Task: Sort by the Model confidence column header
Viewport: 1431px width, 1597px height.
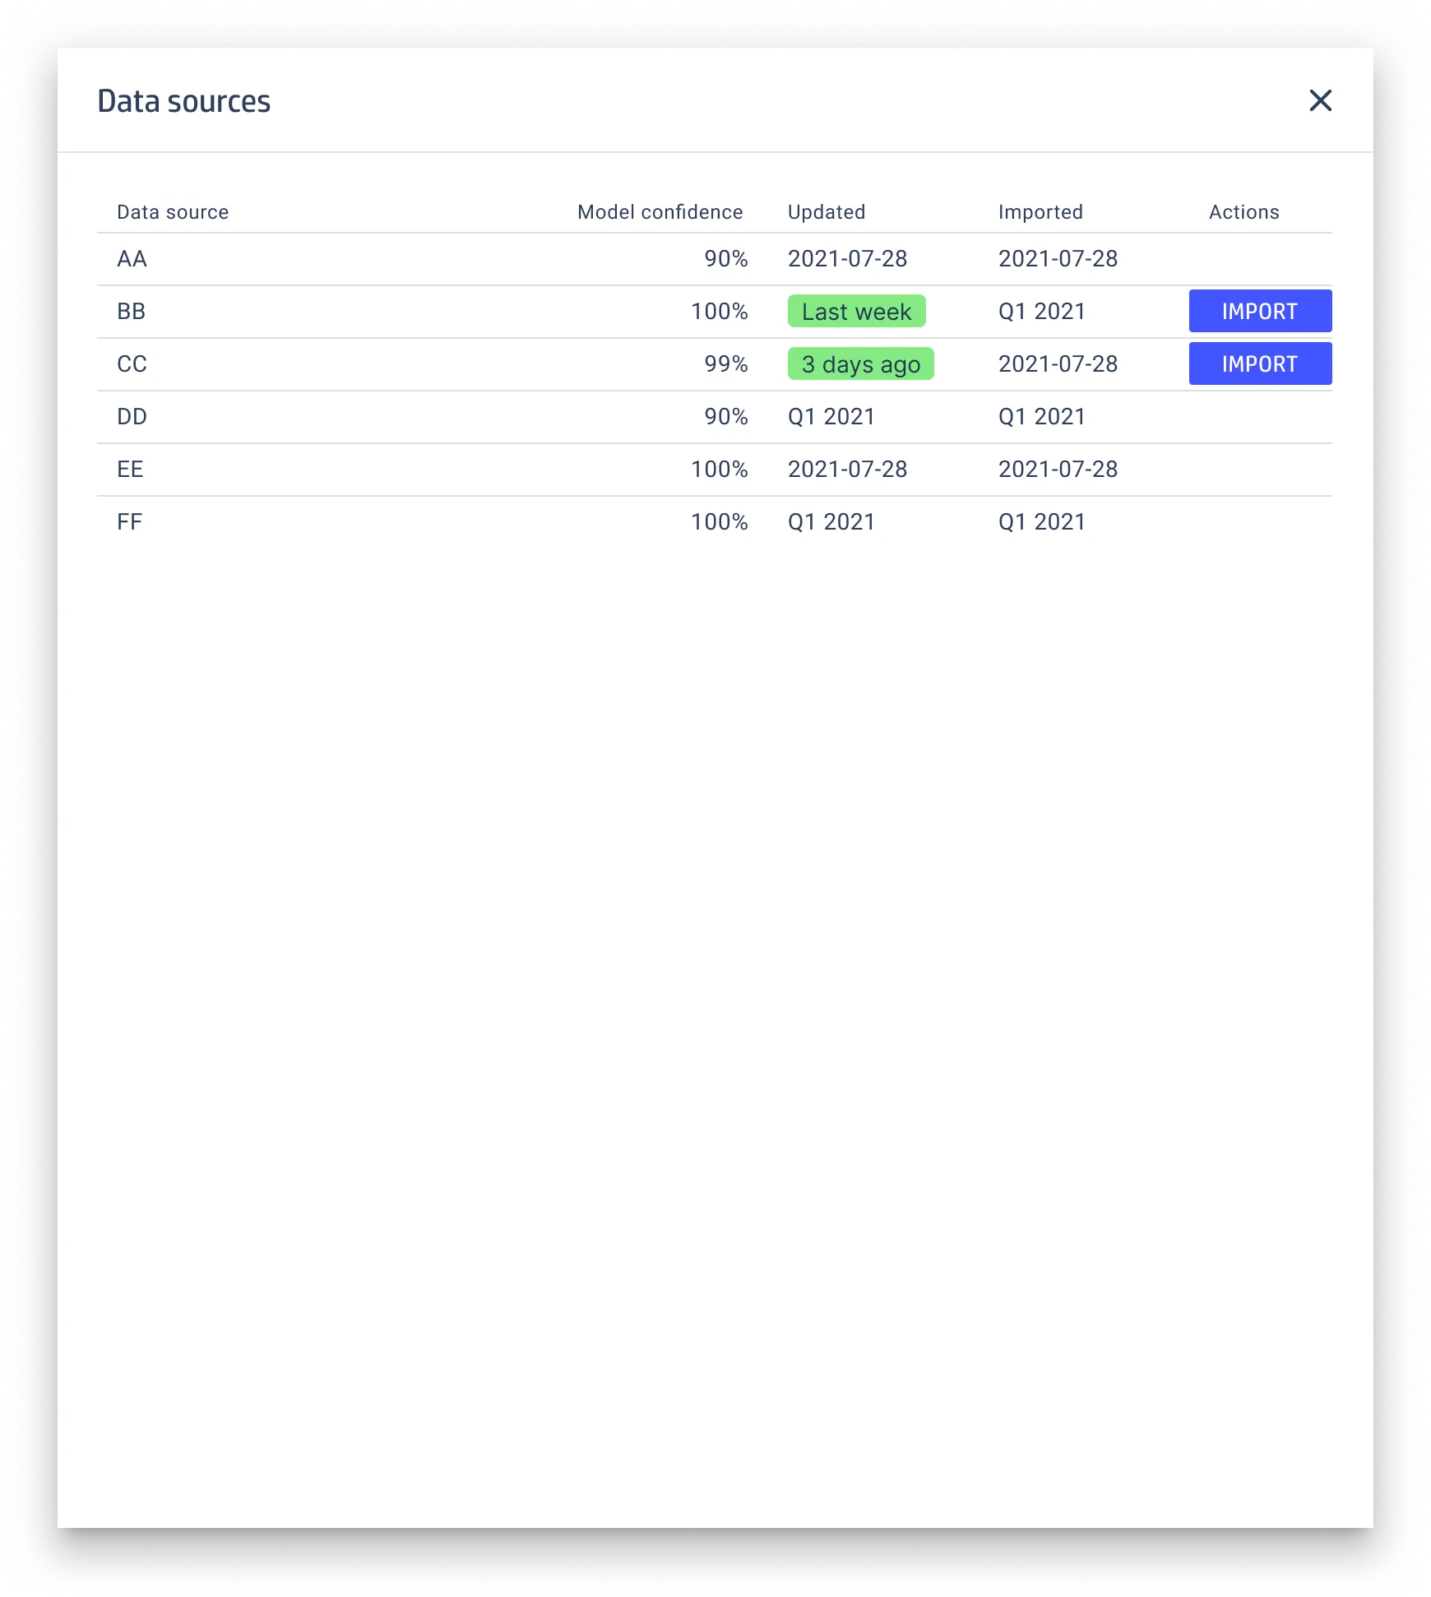Action: (x=660, y=211)
